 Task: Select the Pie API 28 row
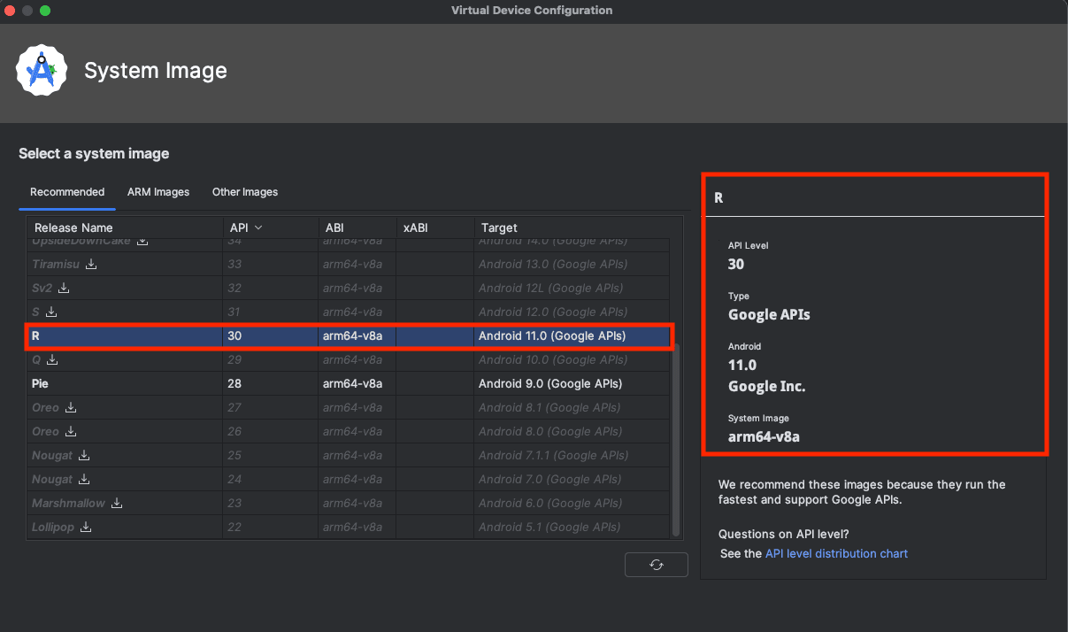point(345,383)
